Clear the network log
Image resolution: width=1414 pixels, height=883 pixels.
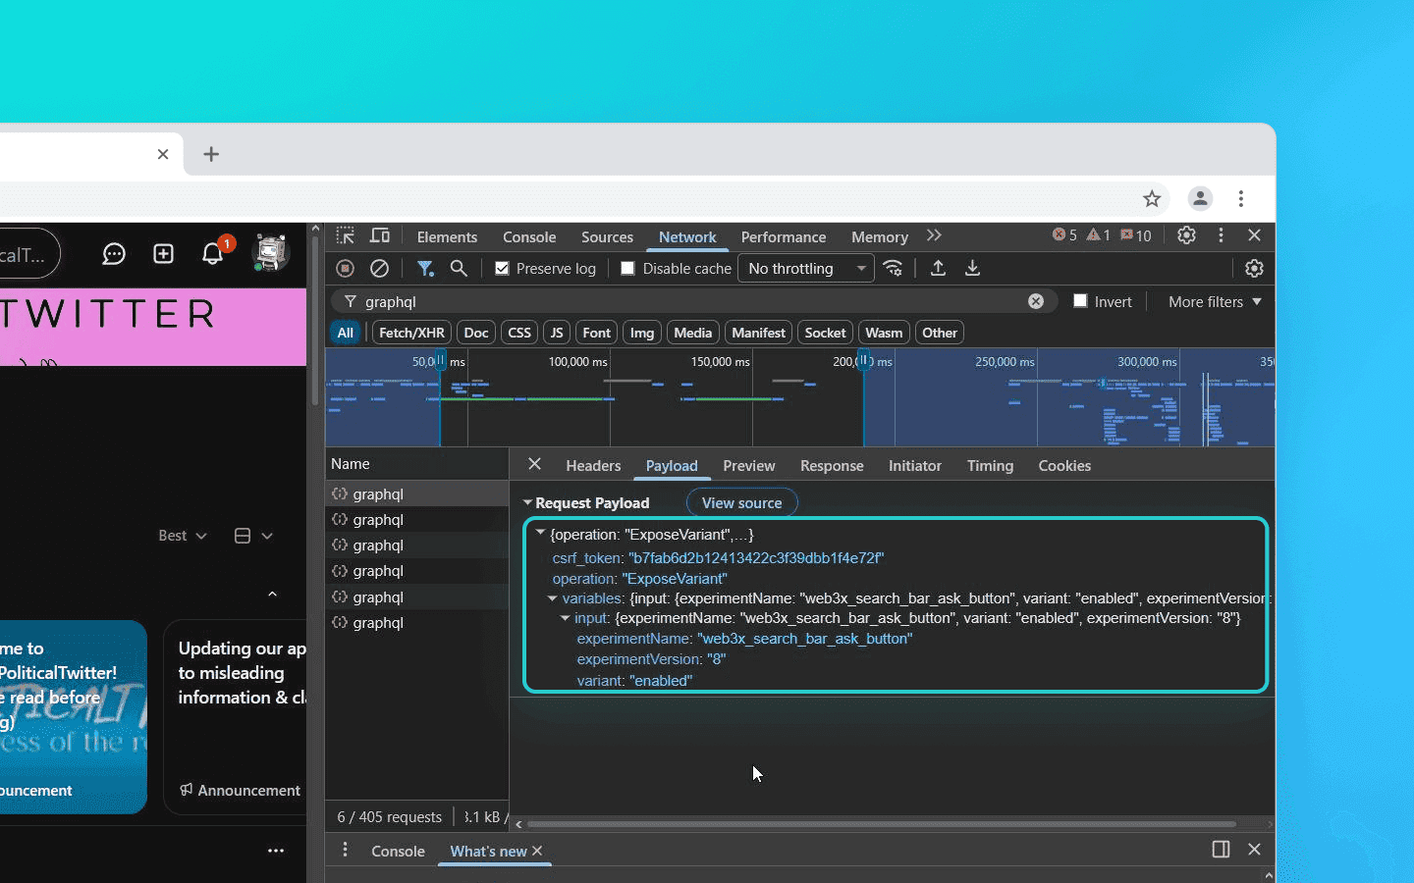point(379,269)
